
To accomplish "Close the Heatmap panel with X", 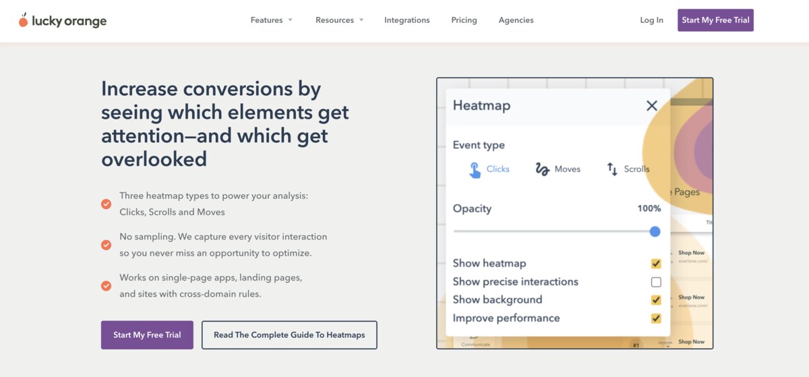I will click(651, 105).
